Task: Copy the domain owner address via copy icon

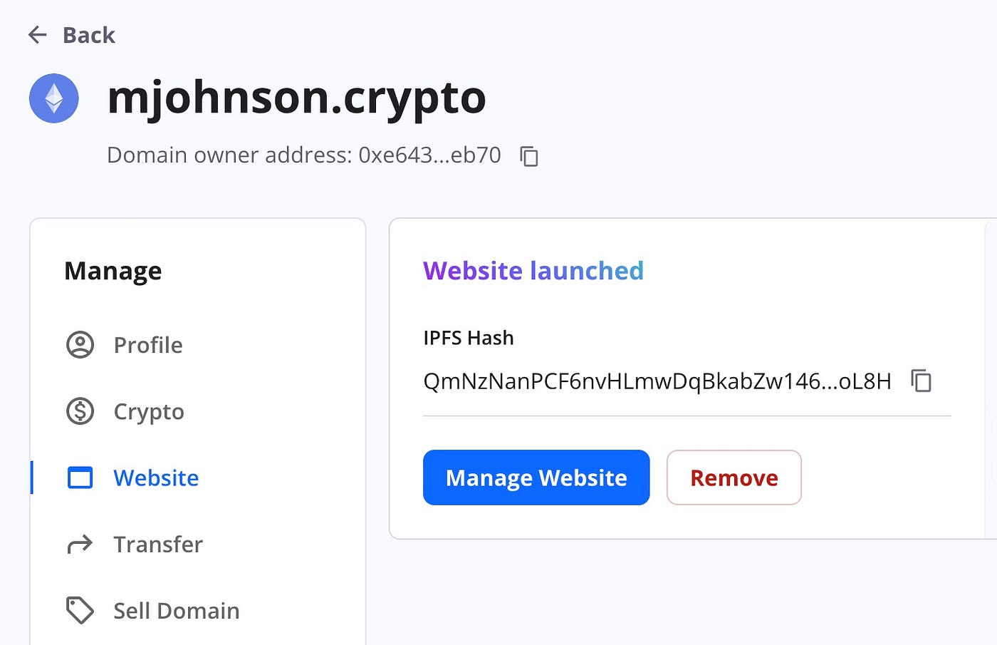Action: tap(529, 156)
